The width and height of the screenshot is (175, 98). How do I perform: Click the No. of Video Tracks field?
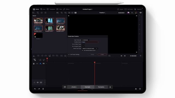tap(83, 44)
